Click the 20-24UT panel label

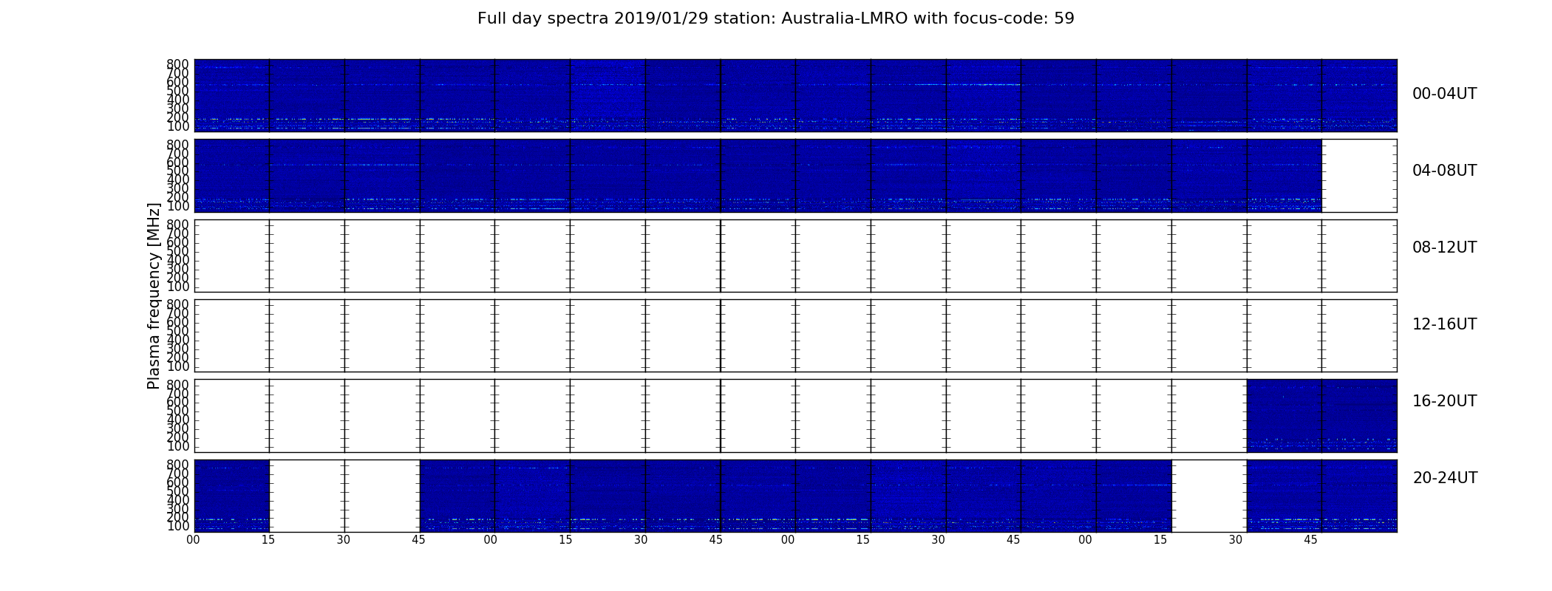coord(1445,478)
